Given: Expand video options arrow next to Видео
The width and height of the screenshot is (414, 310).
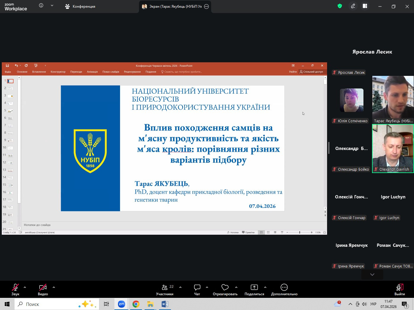Looking at the screenshot, I should pyautogui.click(x=54, y=287).
